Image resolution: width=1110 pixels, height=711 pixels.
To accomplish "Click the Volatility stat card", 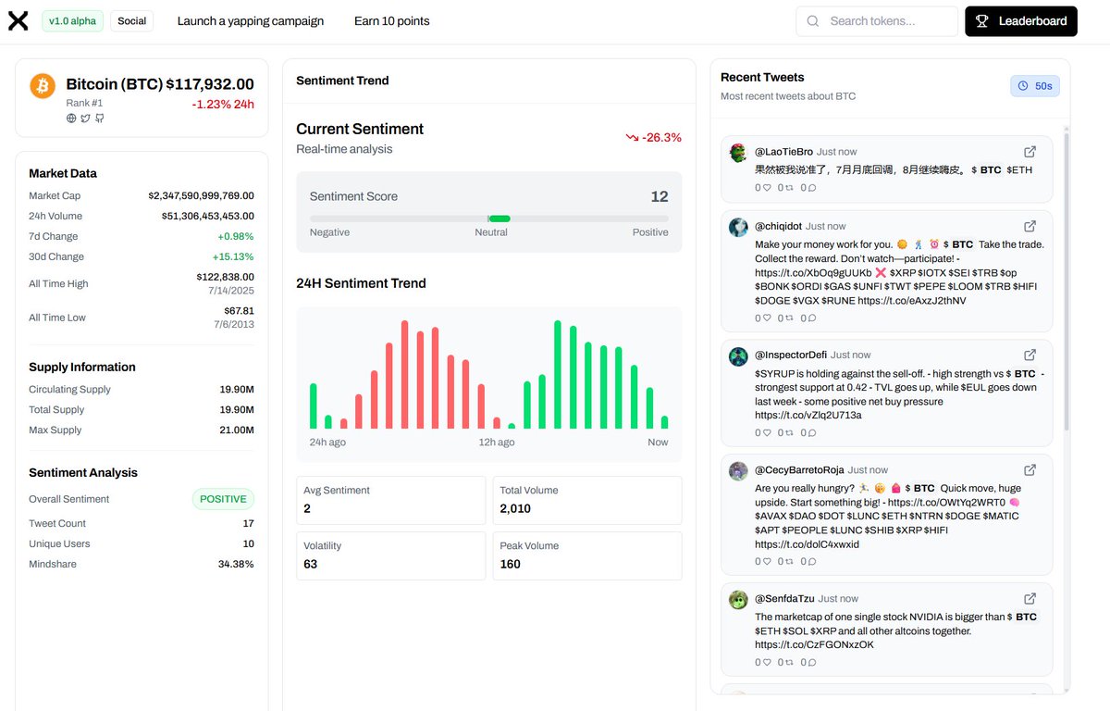I will (390, 555).
